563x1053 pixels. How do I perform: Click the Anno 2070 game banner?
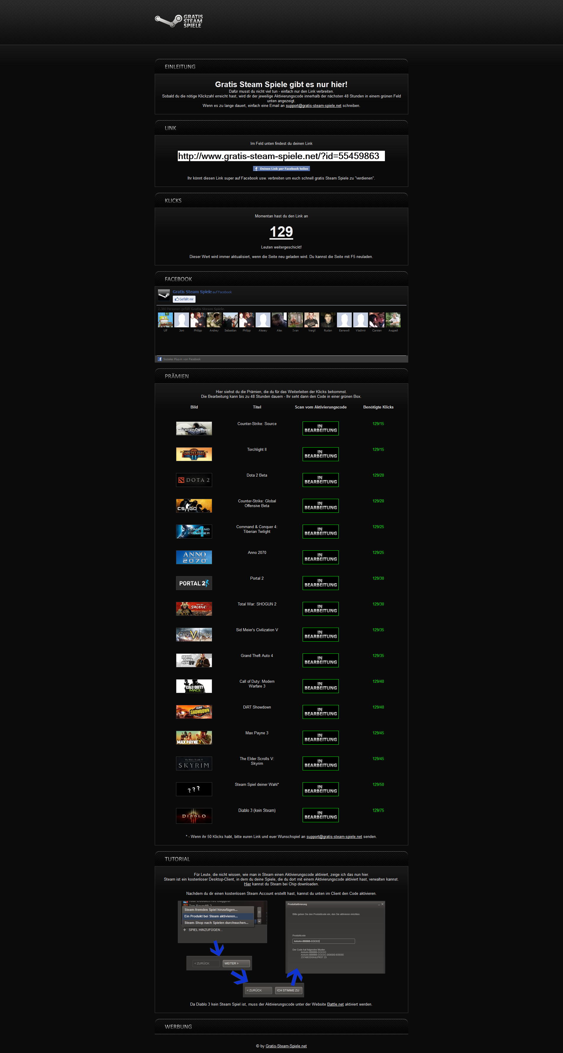[194, 557]
